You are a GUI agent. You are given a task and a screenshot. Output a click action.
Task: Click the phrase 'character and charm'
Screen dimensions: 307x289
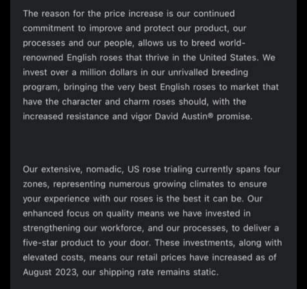tap(106, 102)
